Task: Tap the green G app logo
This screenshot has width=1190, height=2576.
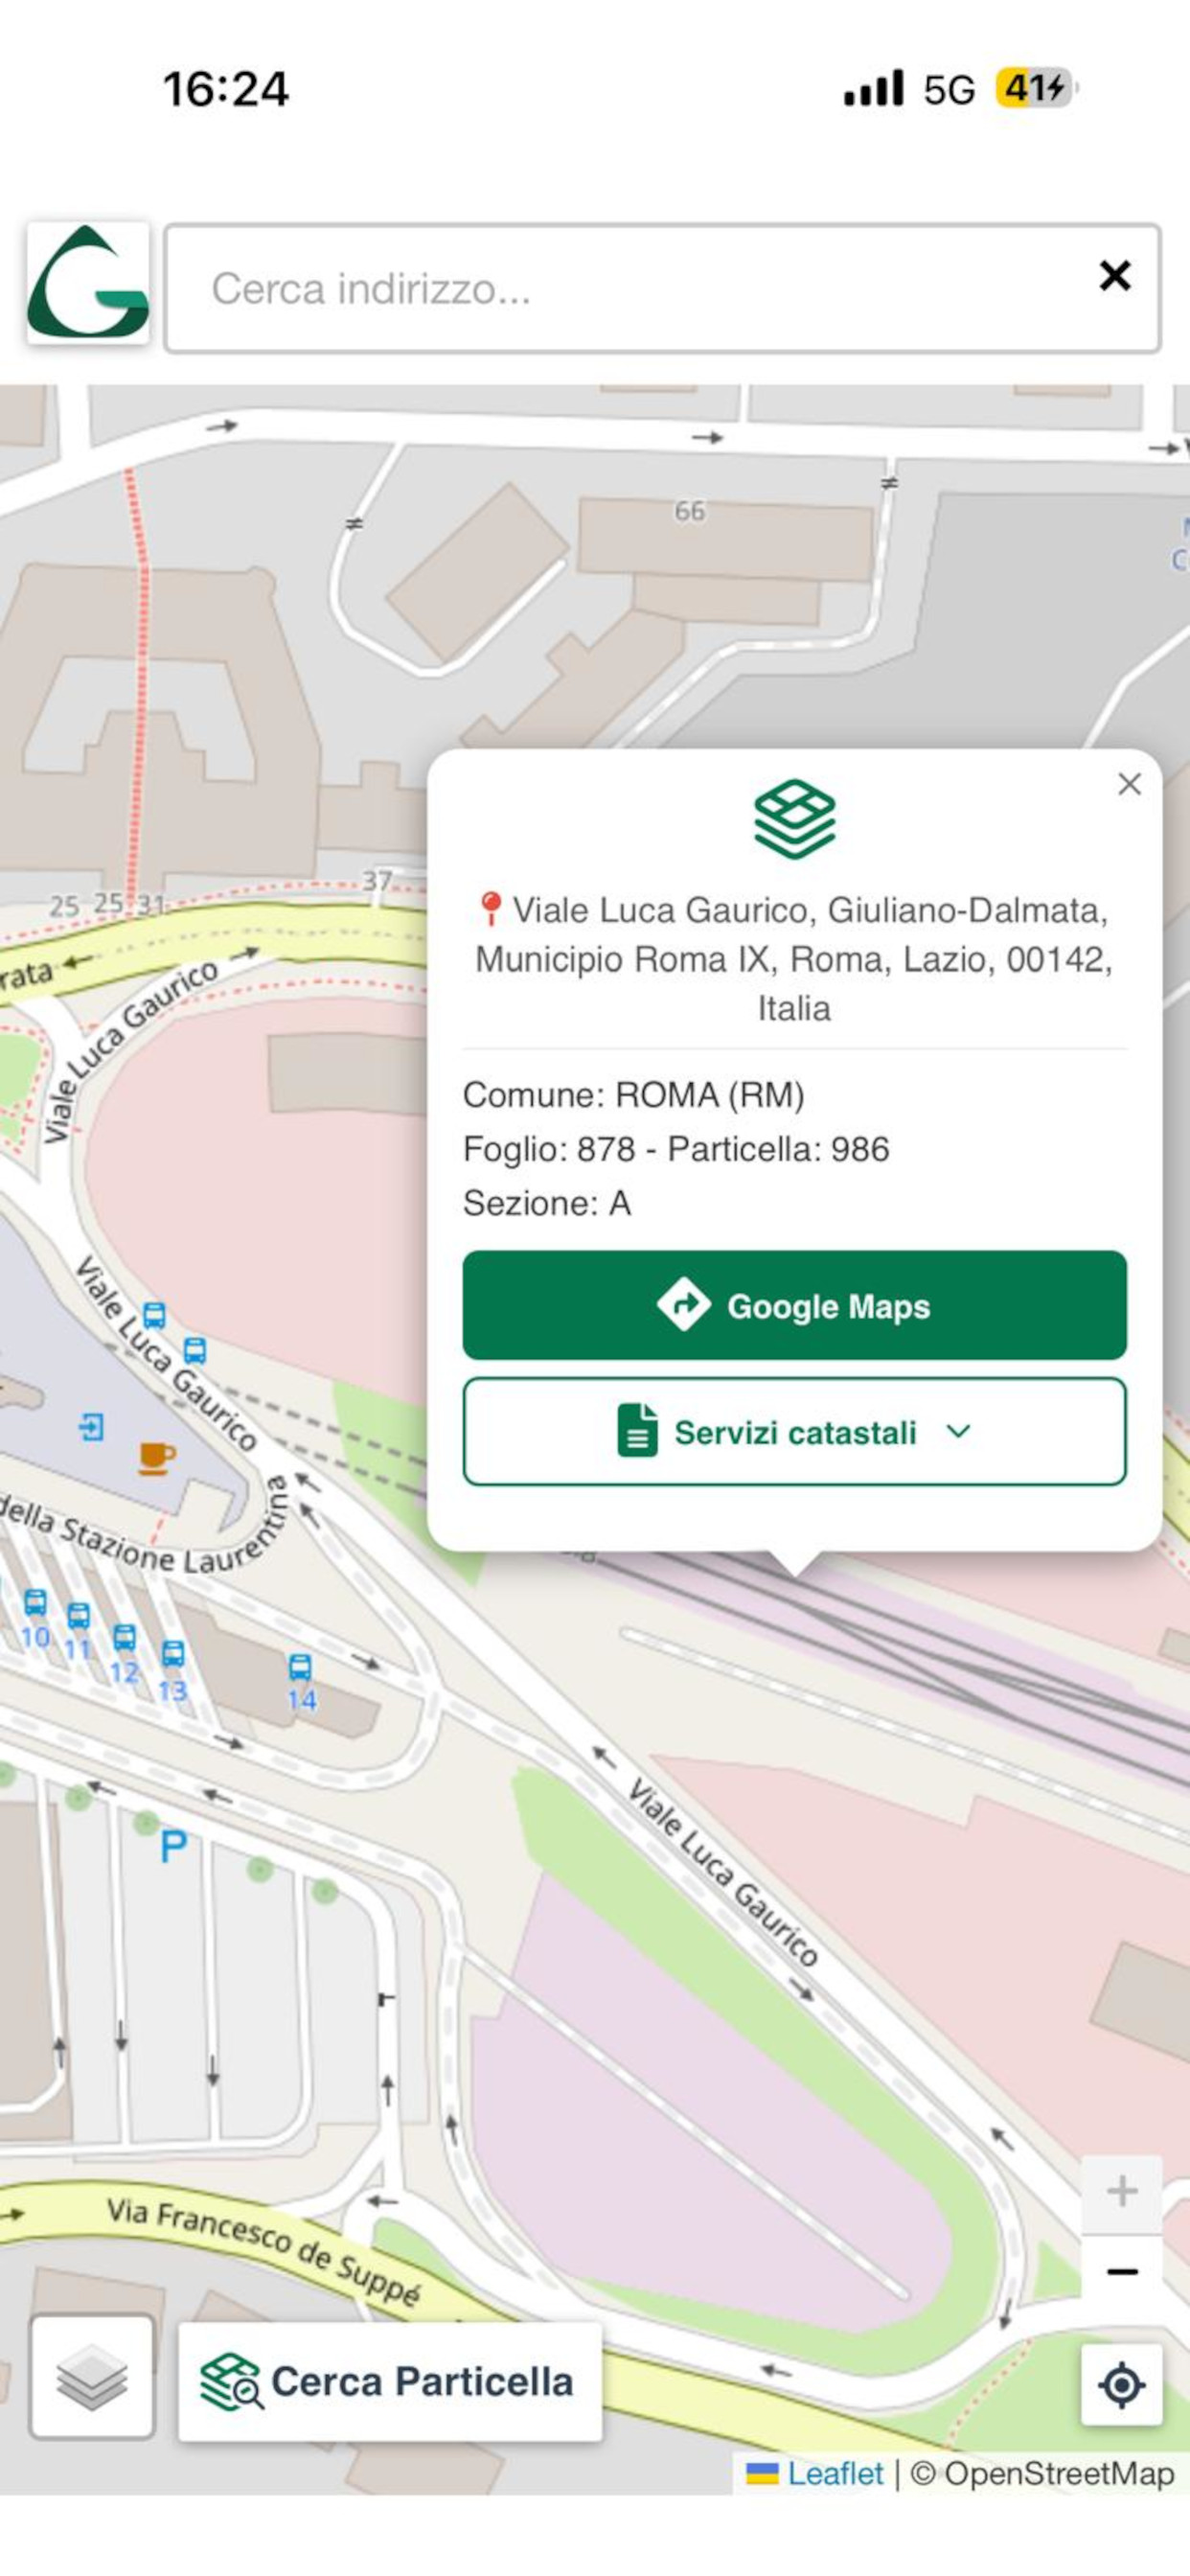Action: [88, 284]
